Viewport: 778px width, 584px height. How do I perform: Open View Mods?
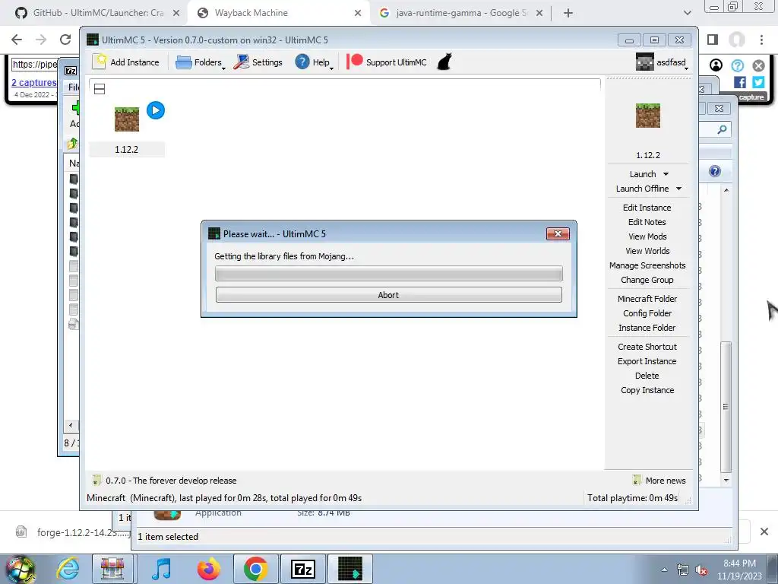647,236
